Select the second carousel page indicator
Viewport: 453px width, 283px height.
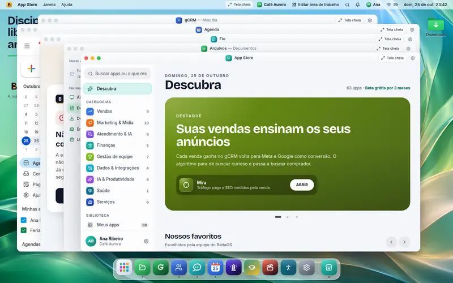point(288,217)
